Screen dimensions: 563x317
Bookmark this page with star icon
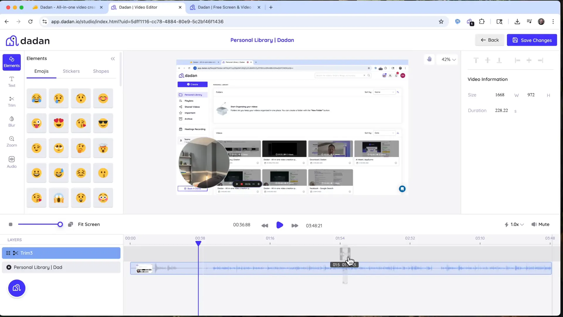pyautogui.click(x=441, y=21)
